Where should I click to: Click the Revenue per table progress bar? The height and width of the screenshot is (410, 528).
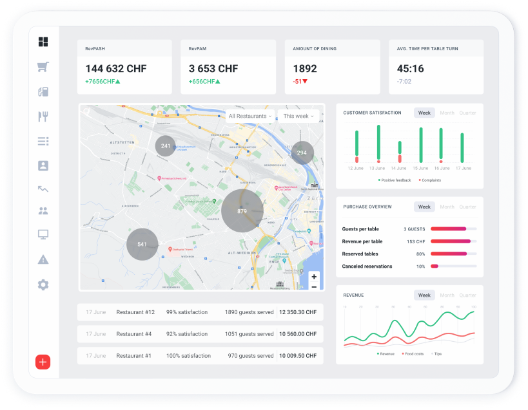(x=454, y=241)
